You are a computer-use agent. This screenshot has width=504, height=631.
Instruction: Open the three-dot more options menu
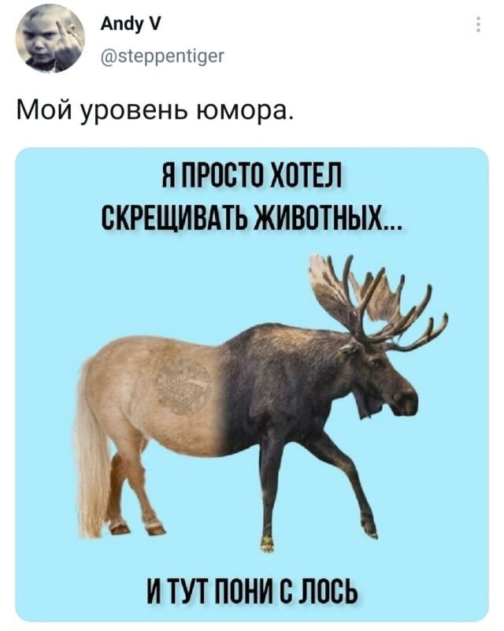pyautogui.click(x=478, y=24)
